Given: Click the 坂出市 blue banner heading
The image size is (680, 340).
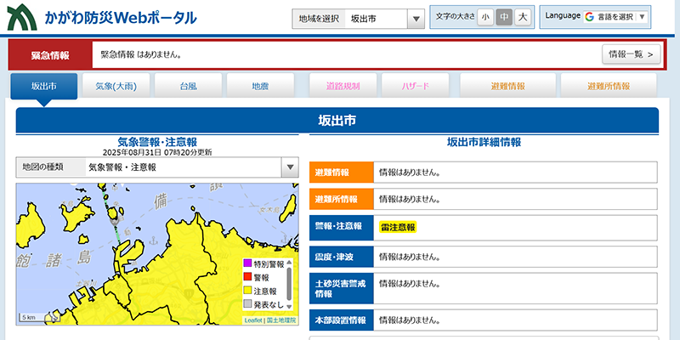Looking at the screenshot, I should point(337,121).
